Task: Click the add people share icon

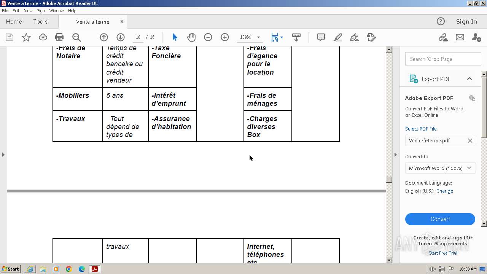Action: (476, 37)
